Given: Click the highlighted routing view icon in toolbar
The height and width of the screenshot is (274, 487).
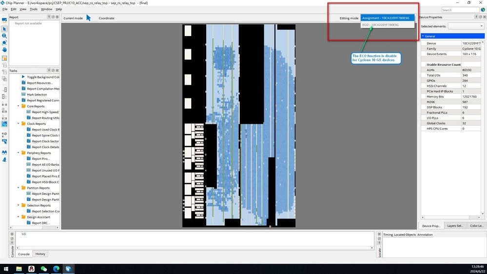Looking at the screenshot, I should tap(4, 124).
